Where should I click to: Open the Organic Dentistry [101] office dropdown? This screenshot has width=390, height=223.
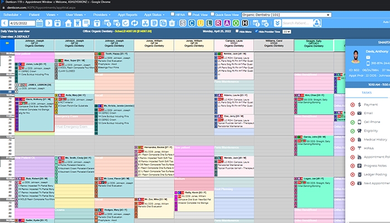(x=286, y=14)
